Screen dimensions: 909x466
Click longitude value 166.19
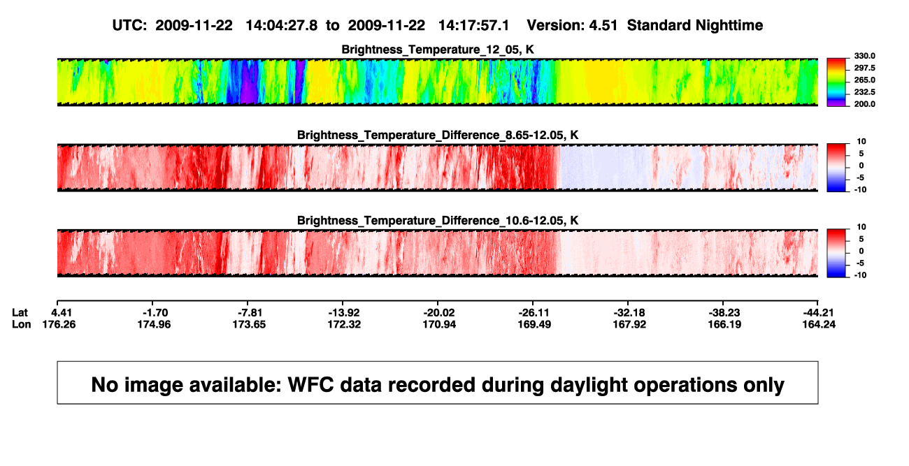(724, 324)
